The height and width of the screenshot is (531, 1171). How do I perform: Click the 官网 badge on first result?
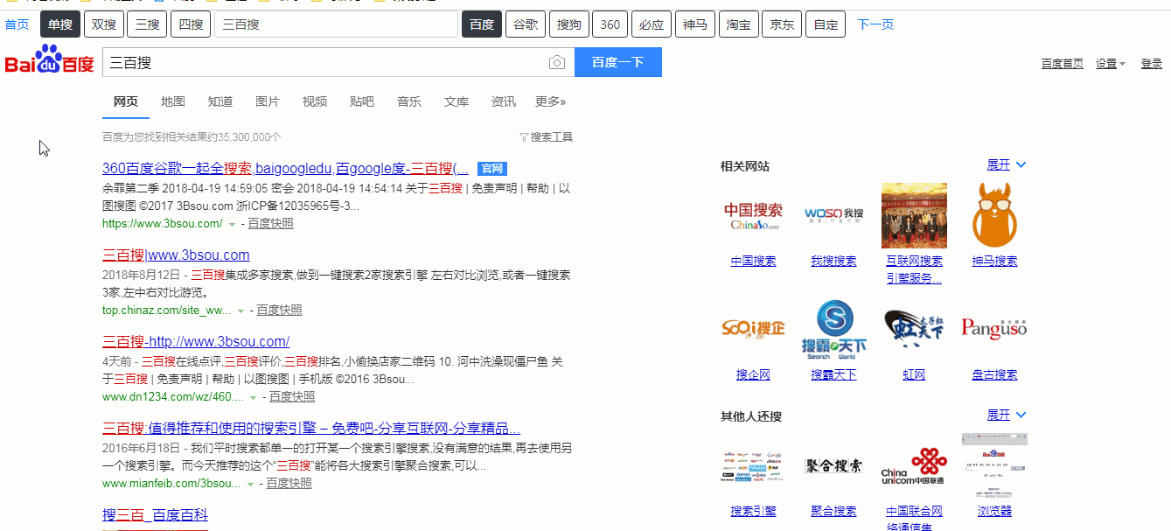click(492, 169)
